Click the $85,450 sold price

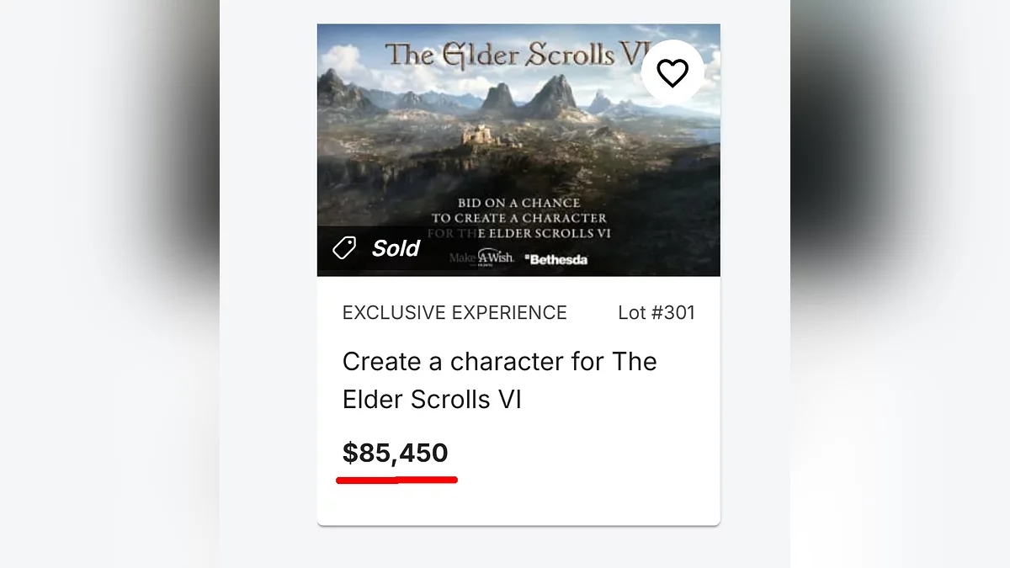[395, 454]
